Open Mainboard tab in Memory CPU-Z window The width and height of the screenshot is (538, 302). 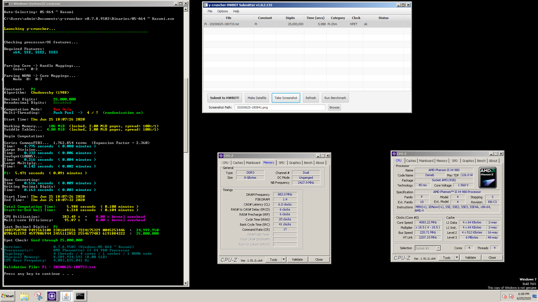(253, 163)
